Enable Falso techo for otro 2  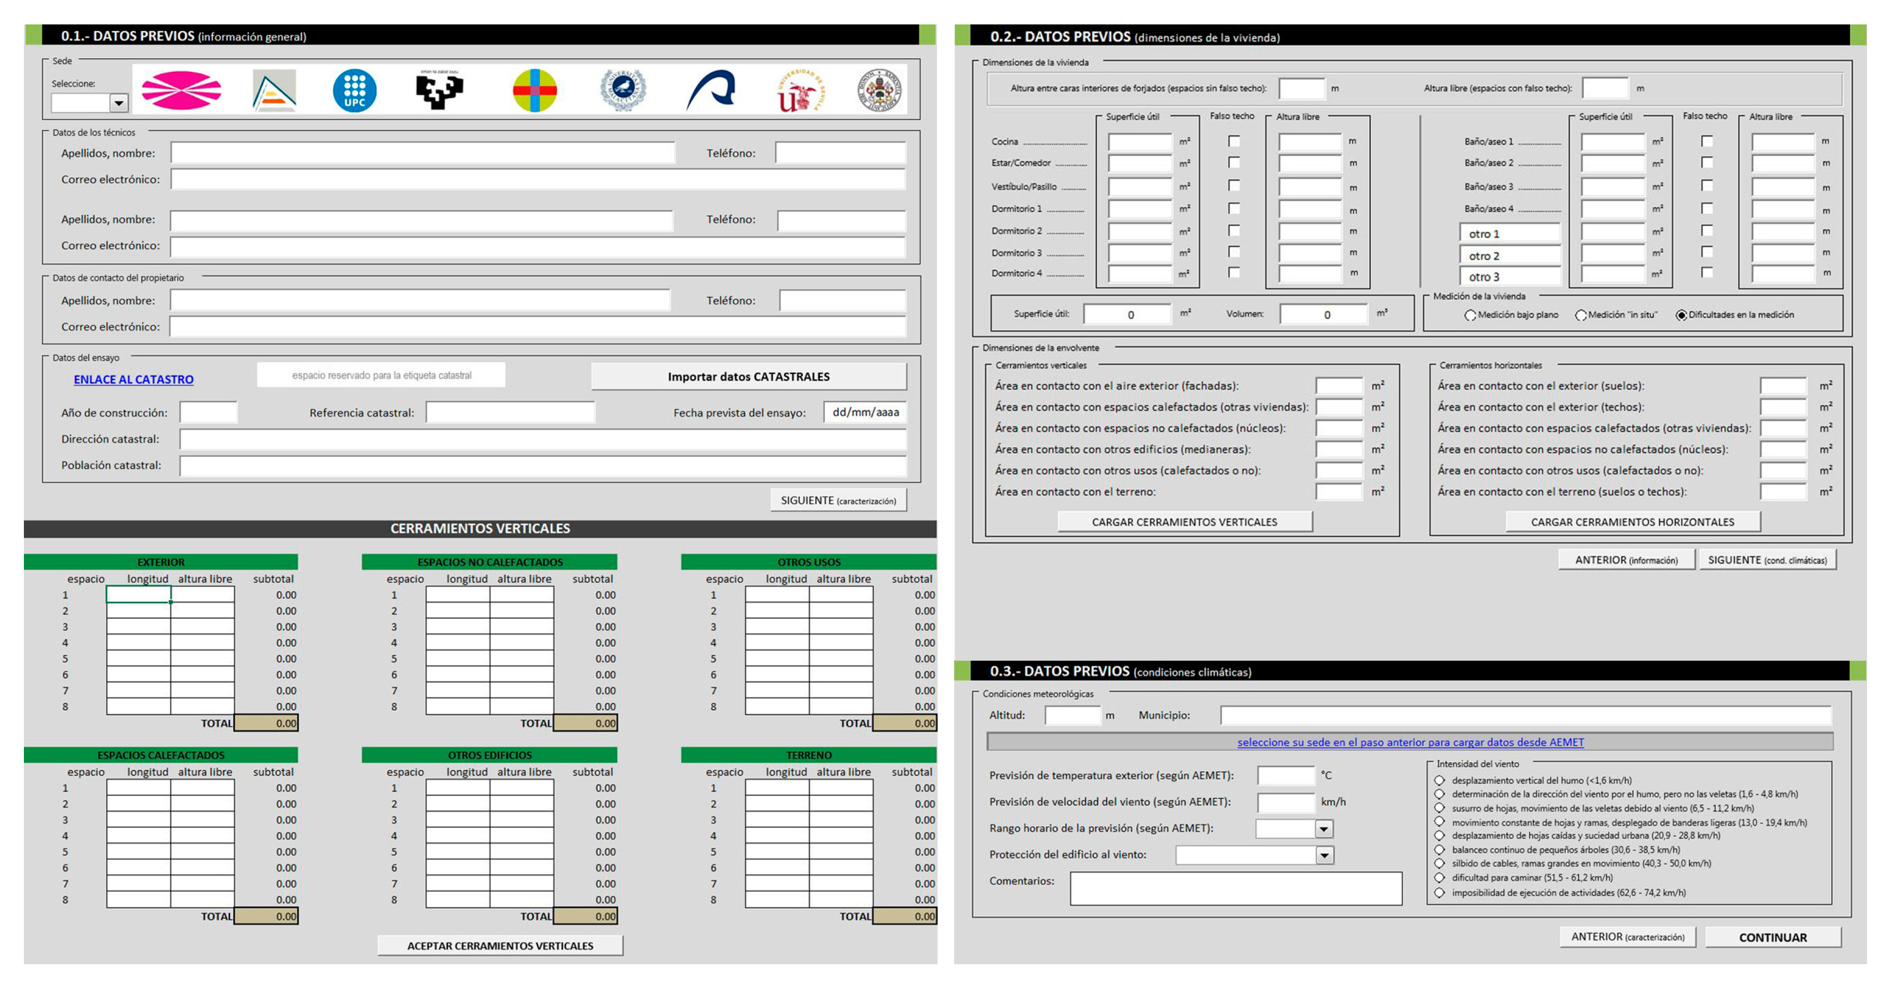[1707, 251]
